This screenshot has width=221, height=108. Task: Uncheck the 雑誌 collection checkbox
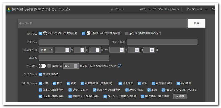coord(54,84)
